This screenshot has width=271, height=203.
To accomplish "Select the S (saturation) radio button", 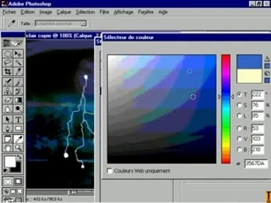I will point(239,105).
